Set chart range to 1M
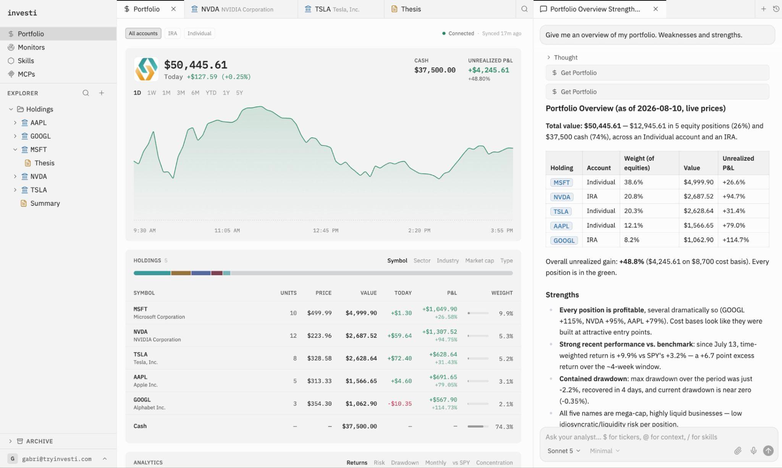Viewport: 782px width, 468px height. 166,93
